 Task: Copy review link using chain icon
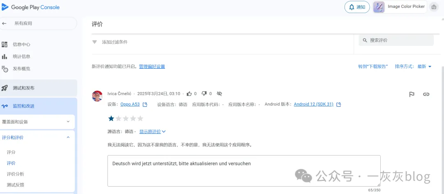[426, 94]
